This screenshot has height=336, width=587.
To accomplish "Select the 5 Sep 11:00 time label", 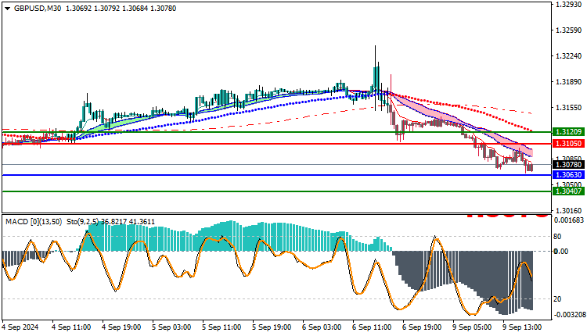I will [221, 327].
